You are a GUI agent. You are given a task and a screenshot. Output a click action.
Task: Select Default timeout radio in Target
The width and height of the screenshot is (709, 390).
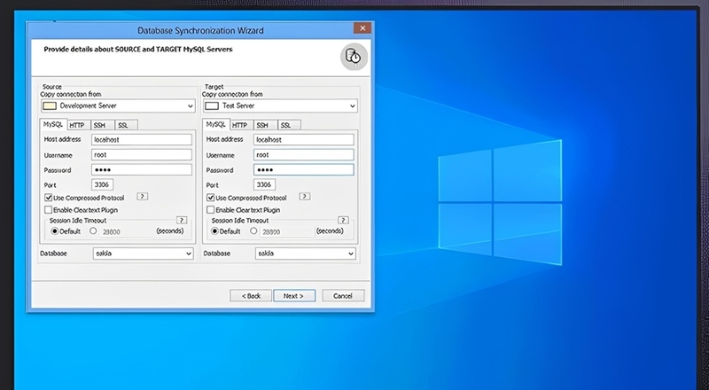click(x=215, y=231)
